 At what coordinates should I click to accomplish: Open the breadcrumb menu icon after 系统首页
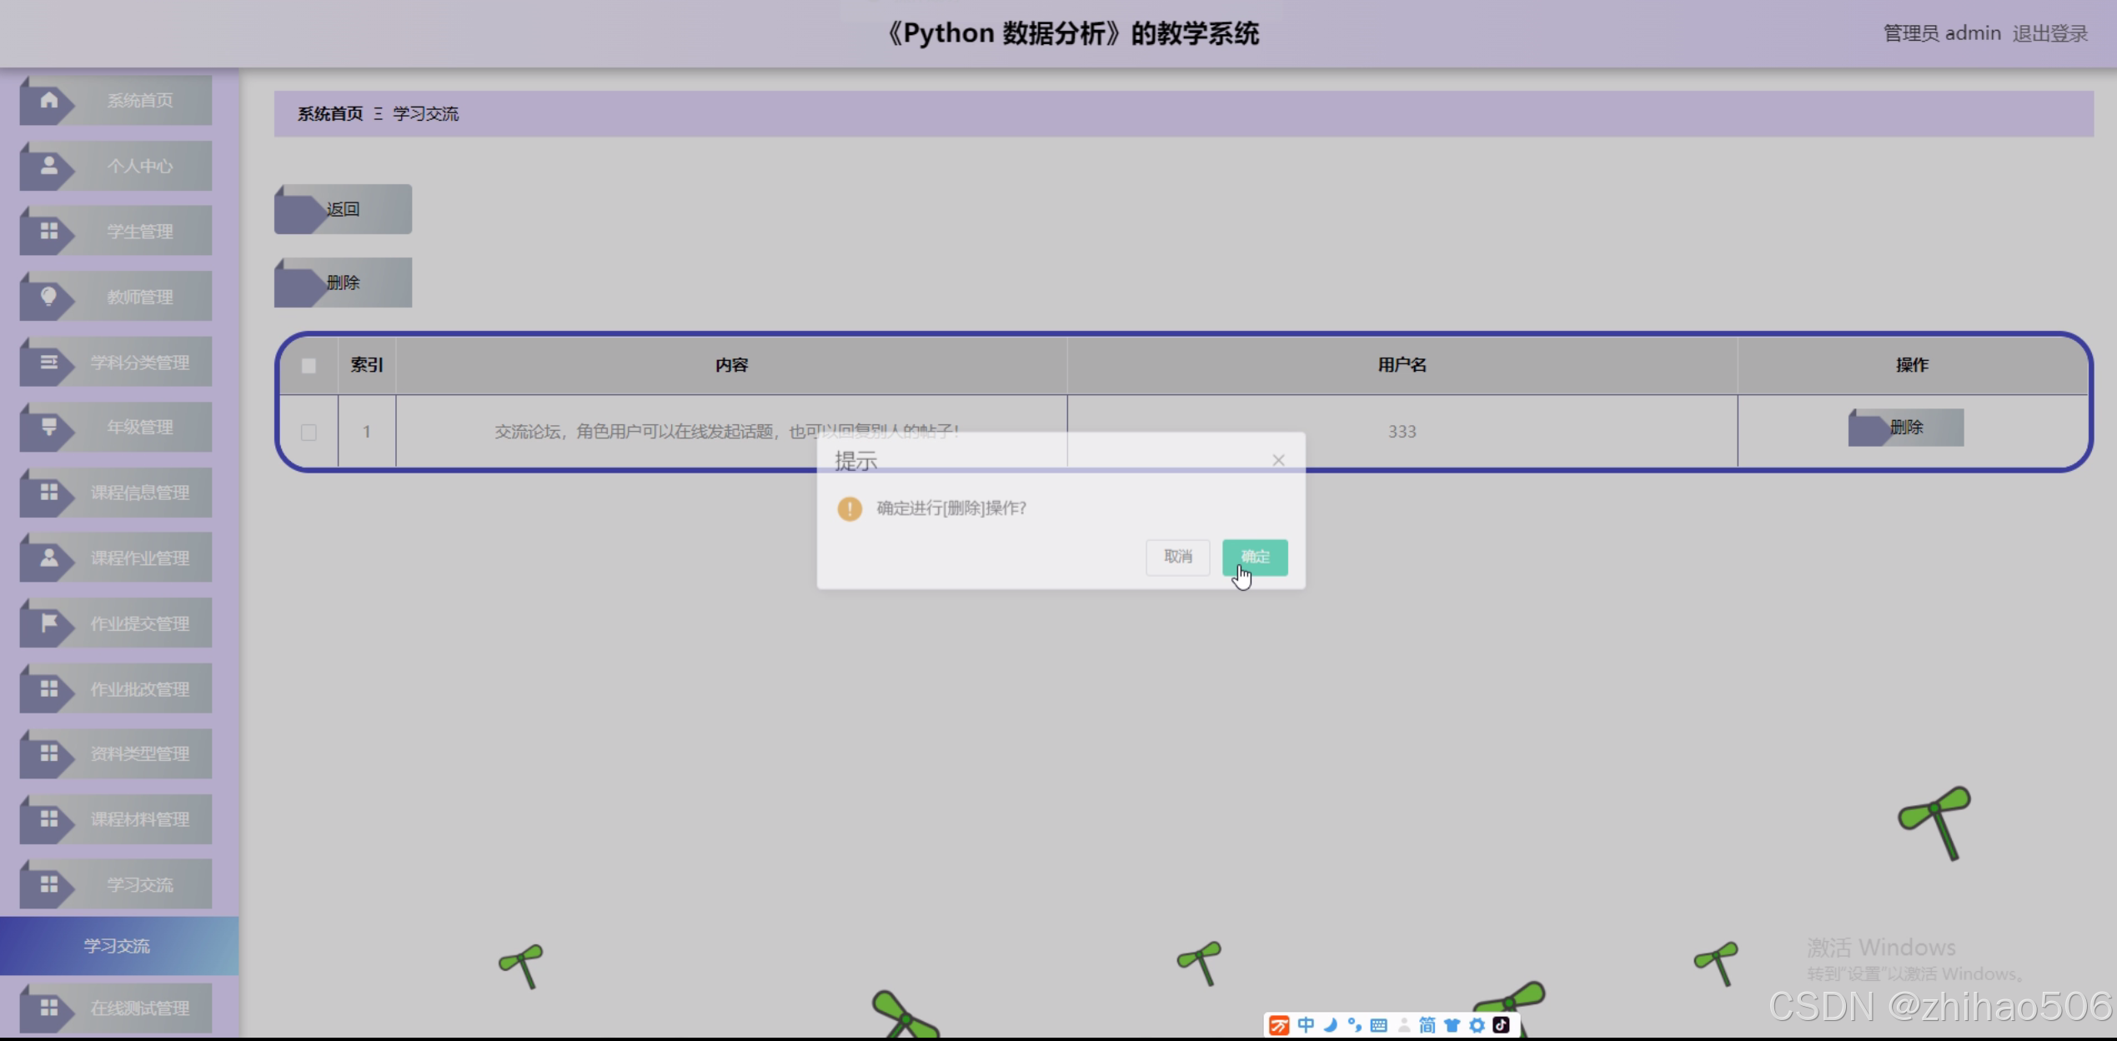(378, 113)
